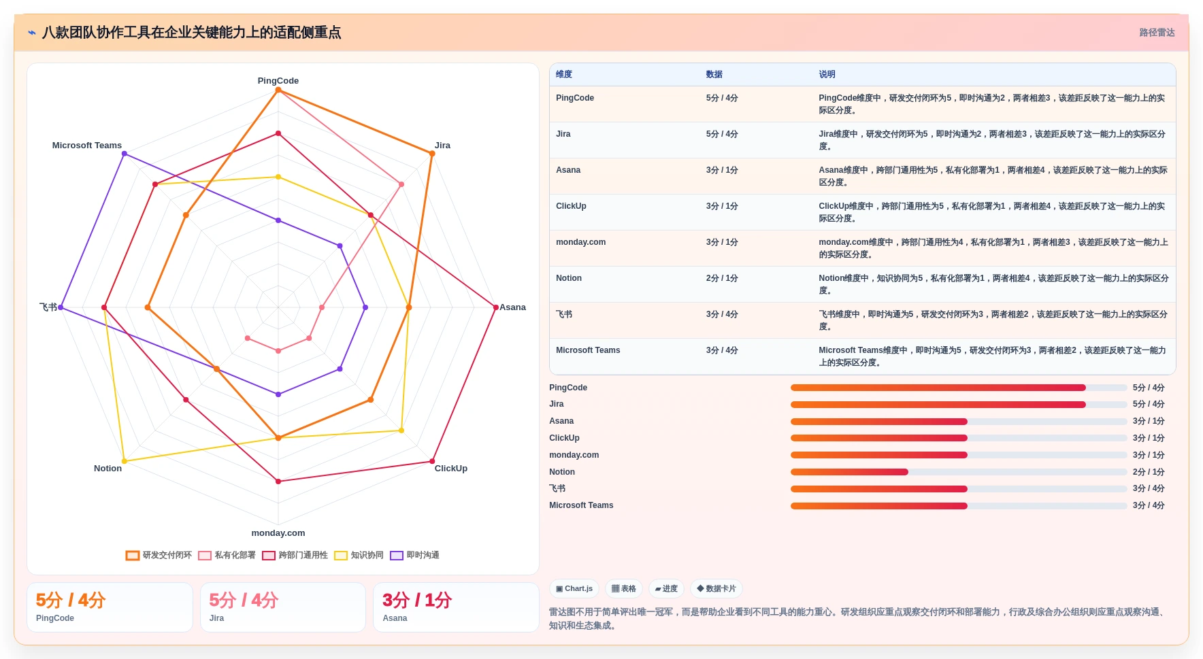Viewport: 1203px width, 659px height.
Task: Click the ClickUp row name in table
Action: tap(571, 206)
